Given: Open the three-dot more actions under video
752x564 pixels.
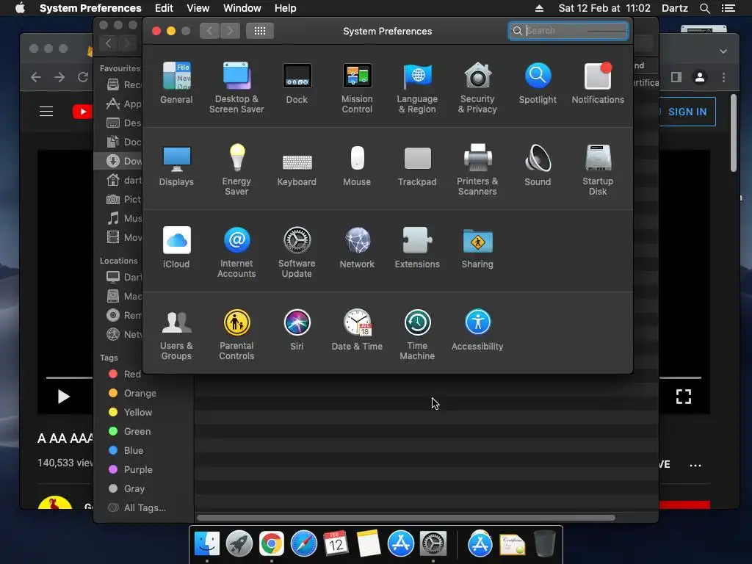Looking at the screenshot, I should tap(695, 465).
